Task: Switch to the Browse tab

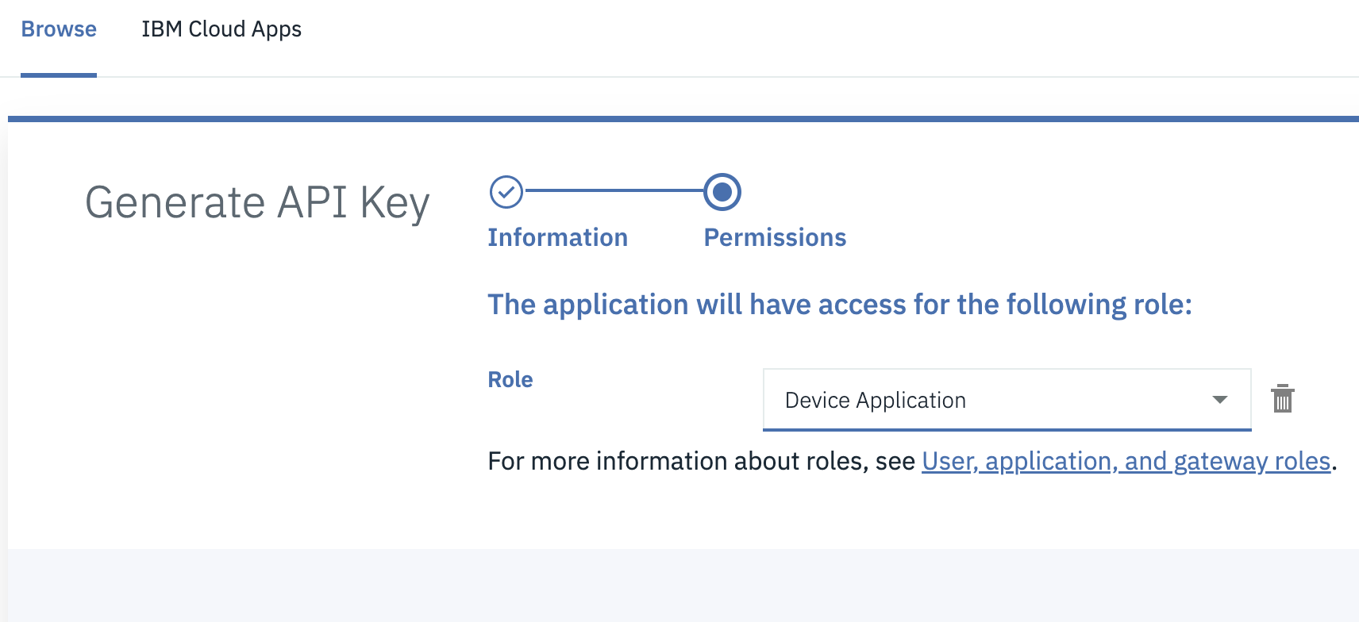Action: point(59,29)
